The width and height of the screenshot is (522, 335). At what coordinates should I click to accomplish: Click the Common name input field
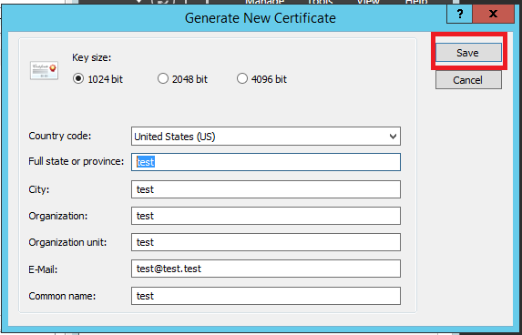pyautogui.click(x=266, y=296)
